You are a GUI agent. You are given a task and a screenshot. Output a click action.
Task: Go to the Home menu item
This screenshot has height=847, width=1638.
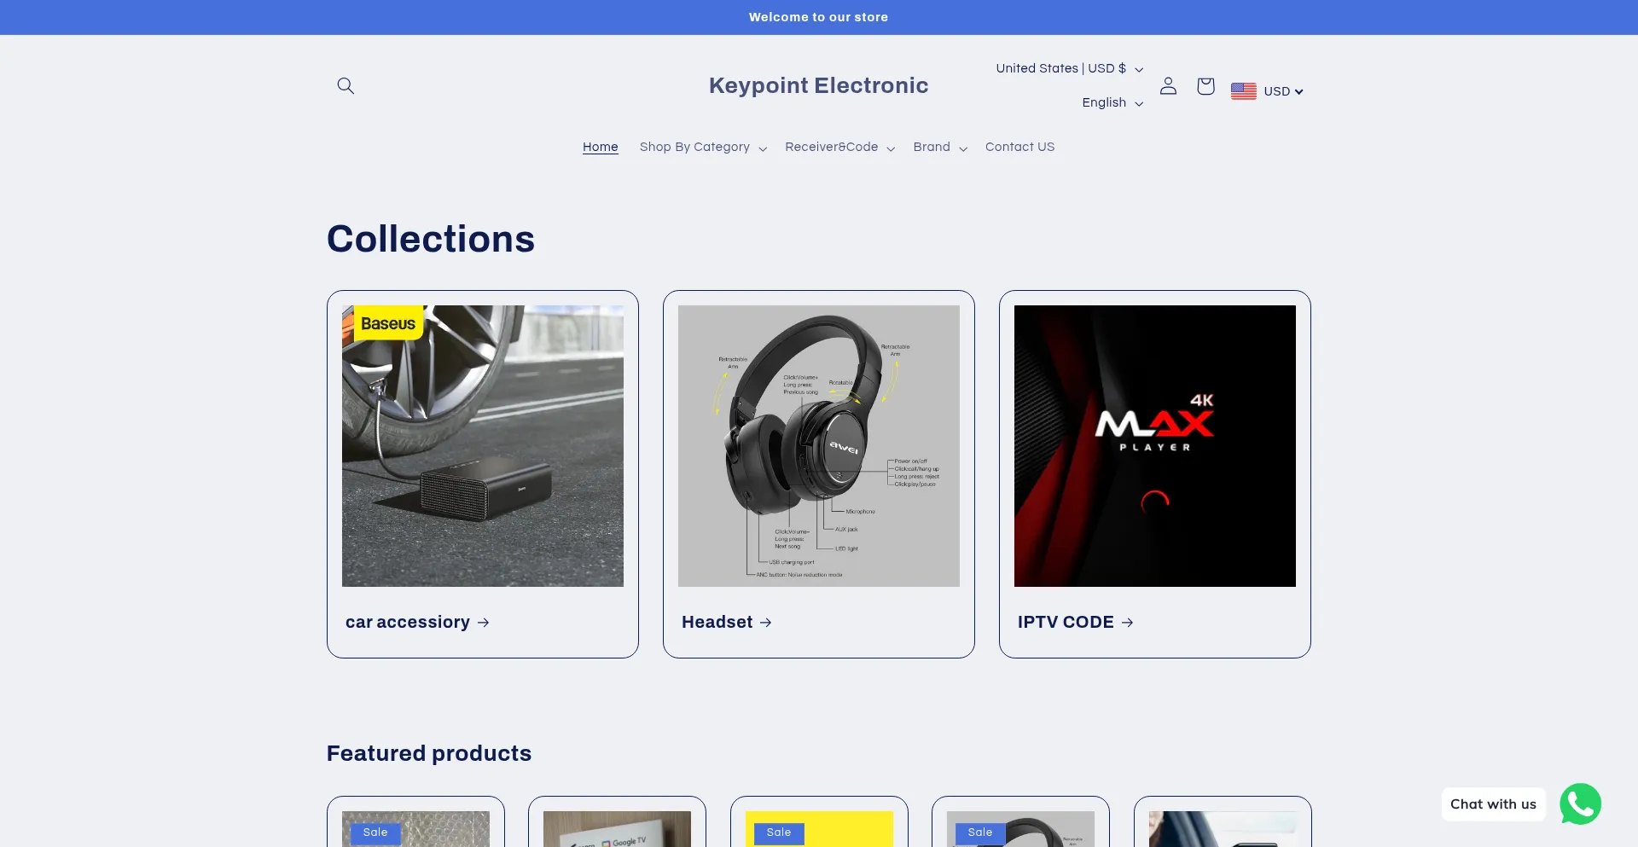(x=601, y=147)
